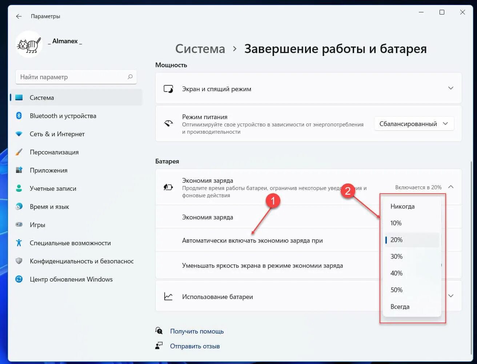Open Центр обновления Windows
477x364 pixels.
click(76, 279)
